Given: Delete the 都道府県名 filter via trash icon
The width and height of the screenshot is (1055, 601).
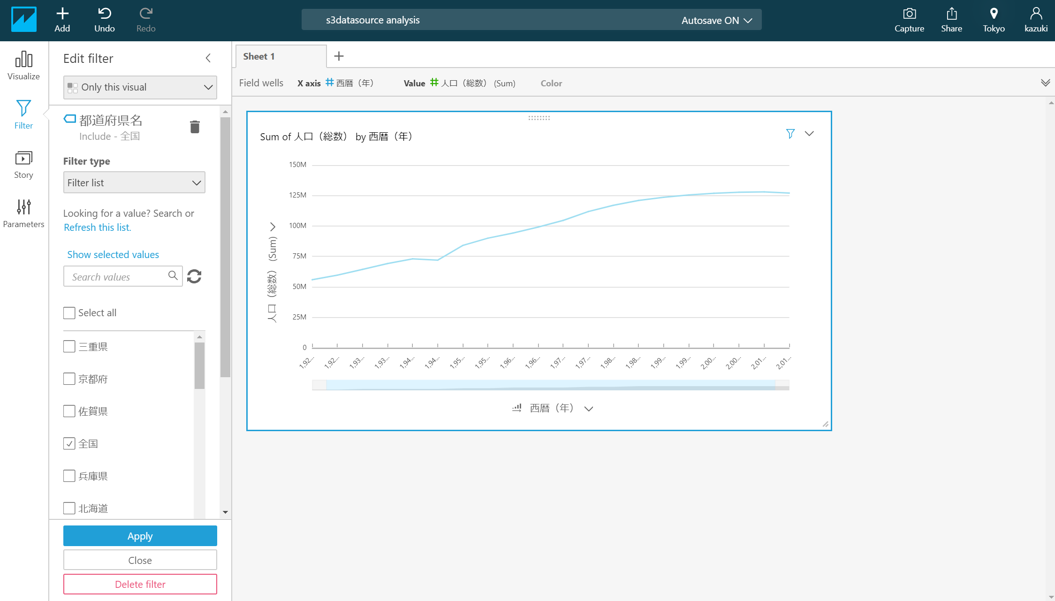Looking at the screenshot, I should click(195, 126).
